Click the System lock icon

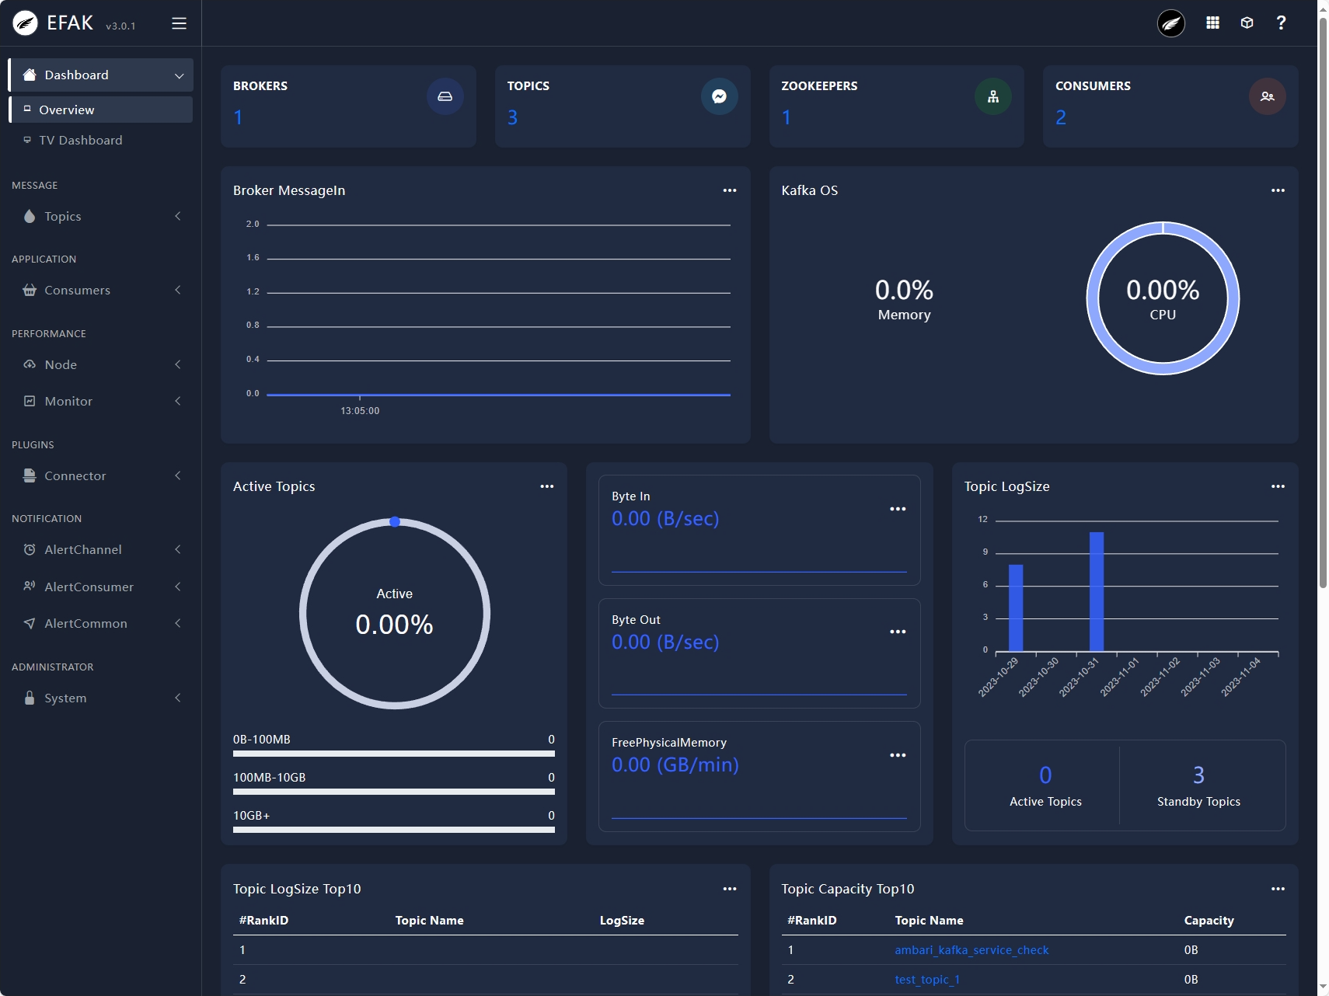(x=30, y=698)
